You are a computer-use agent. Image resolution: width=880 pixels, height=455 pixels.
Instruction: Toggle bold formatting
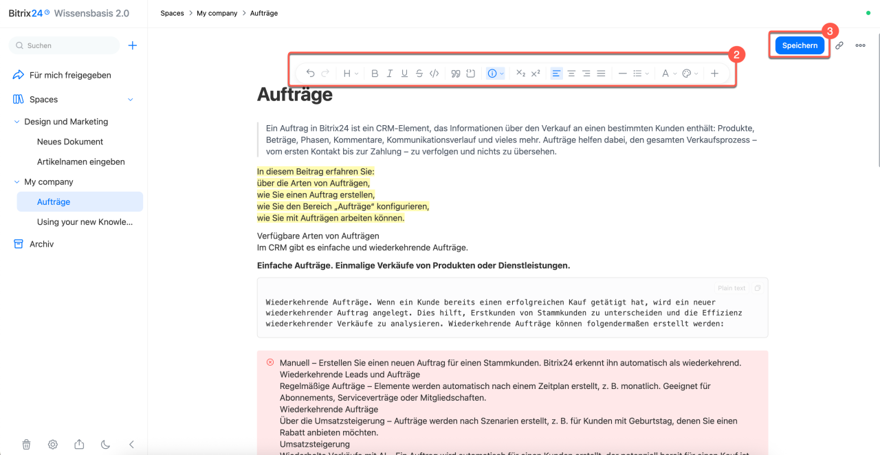pos(375,74)
